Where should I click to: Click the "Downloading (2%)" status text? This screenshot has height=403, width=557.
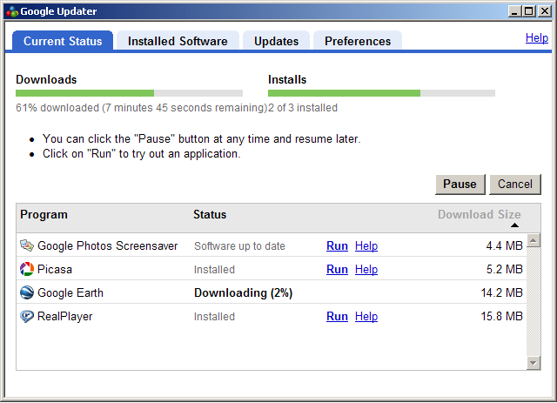pos(243,292)
